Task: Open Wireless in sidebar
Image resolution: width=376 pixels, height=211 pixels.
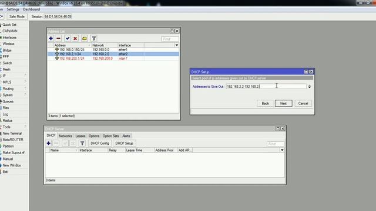Action: (8, 44)
